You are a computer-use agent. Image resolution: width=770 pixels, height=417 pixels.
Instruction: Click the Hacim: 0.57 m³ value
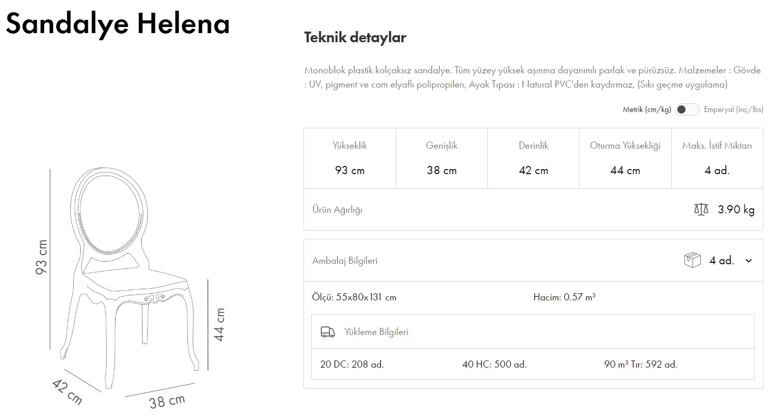coord(566,296)
